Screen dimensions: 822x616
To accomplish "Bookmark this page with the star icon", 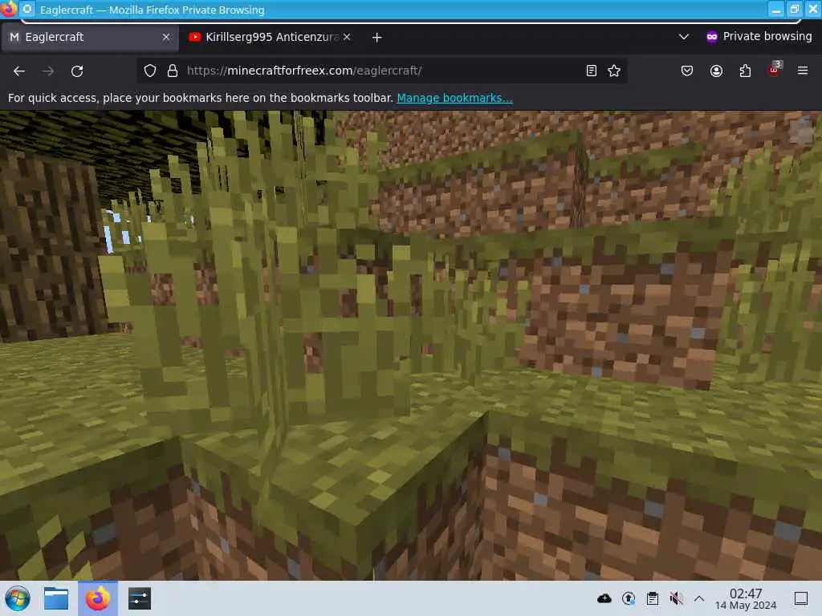I will click(x=614, y=71).
